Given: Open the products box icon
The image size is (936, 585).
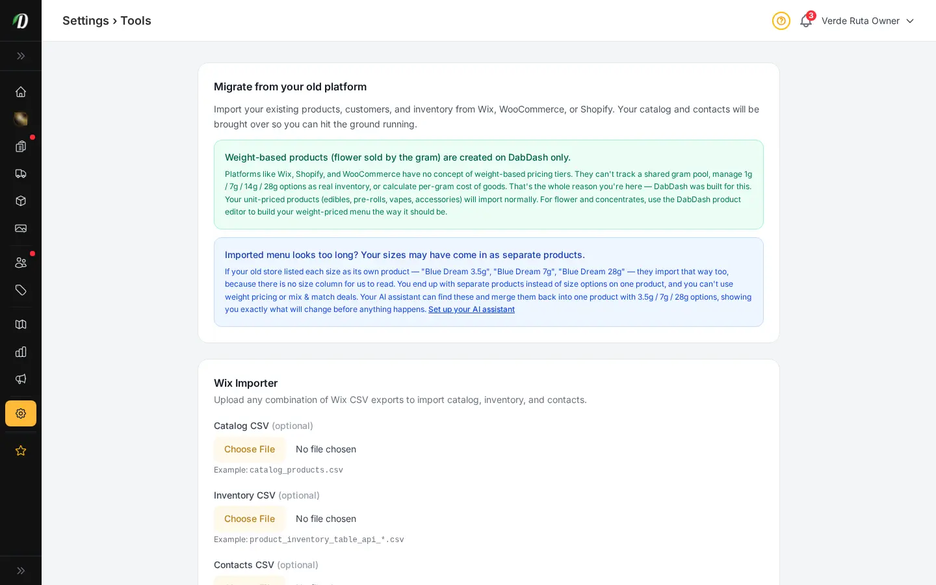Looking at the screenshot, I should tap(21, 201).
